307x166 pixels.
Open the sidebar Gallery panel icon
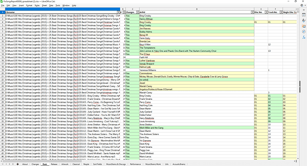304,26
